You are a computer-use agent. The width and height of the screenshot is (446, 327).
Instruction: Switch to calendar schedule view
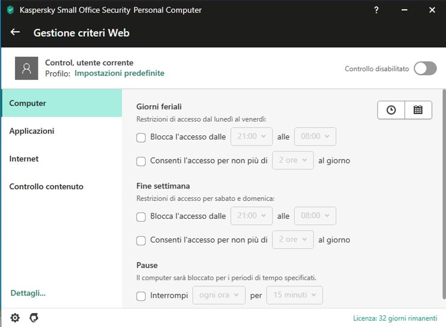pos(418,110)
